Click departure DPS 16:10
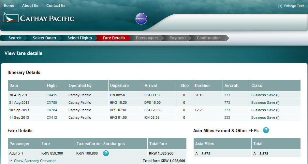Screen dimensions: 308x164 click(118, 110)
